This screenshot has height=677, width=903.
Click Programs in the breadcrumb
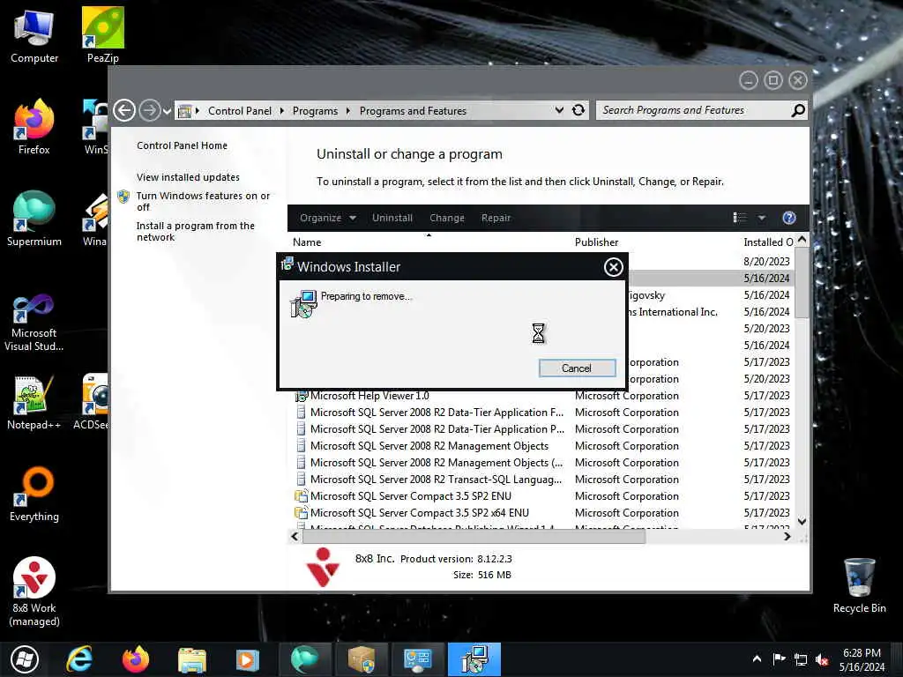(315, 110)
